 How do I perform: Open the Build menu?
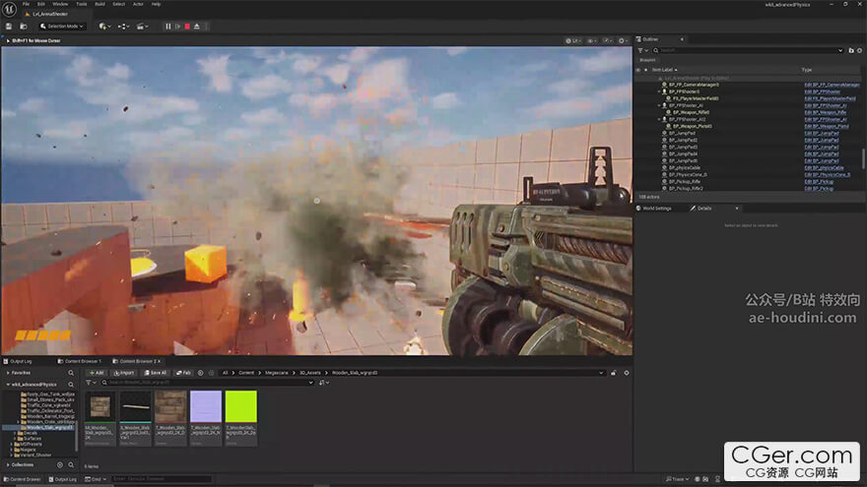coord(100,4)
